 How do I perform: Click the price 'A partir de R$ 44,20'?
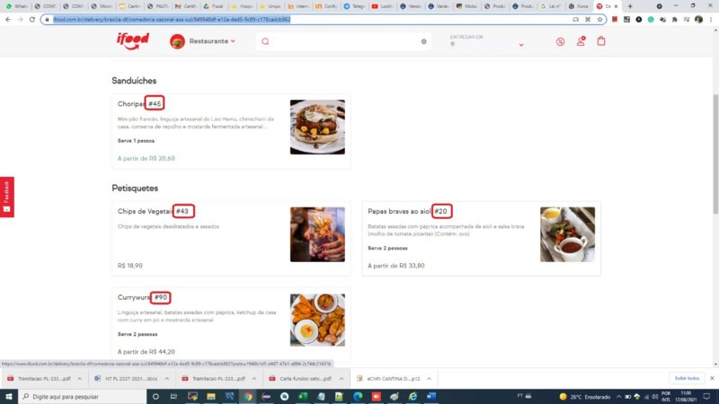point(146,352)
